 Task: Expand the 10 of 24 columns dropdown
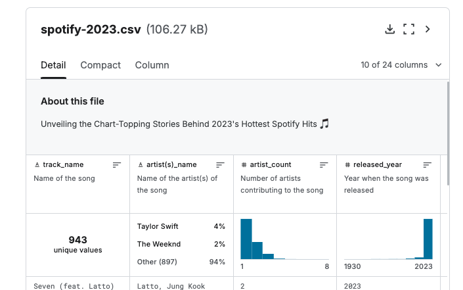401,64
